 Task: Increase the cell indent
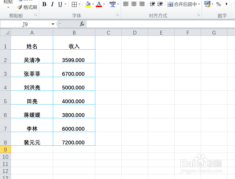coord(160,4)
